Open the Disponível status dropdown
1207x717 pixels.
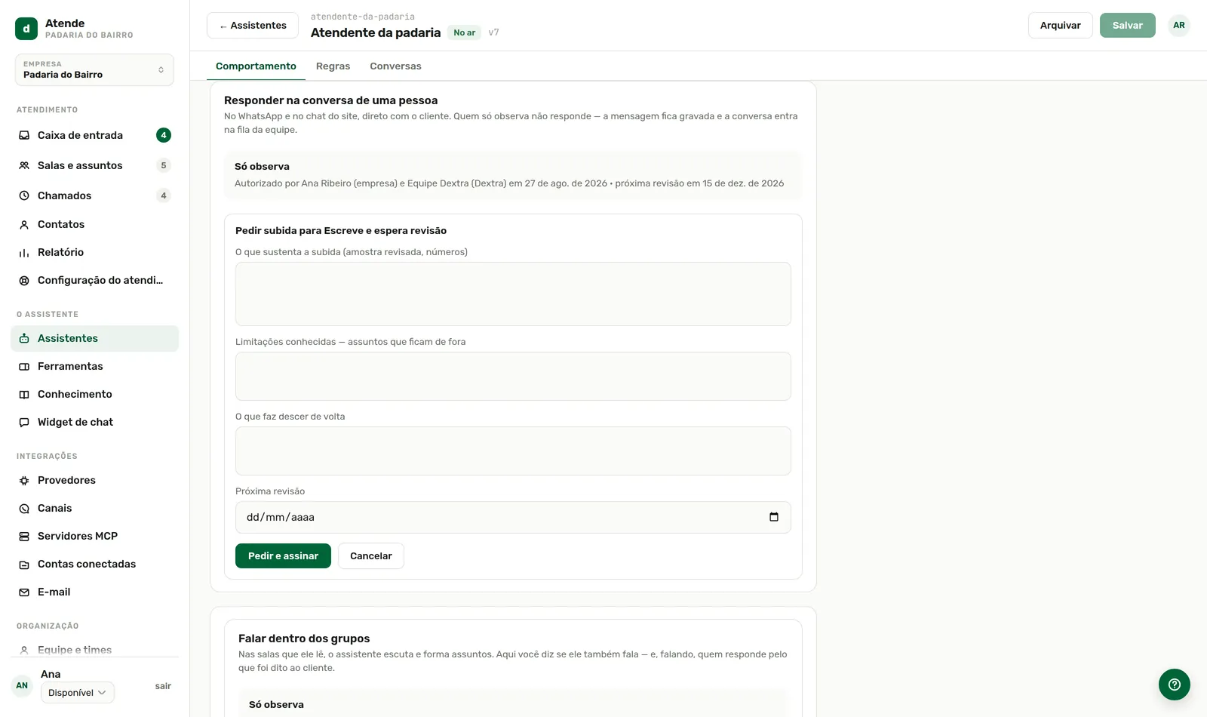tap(78, 693)
